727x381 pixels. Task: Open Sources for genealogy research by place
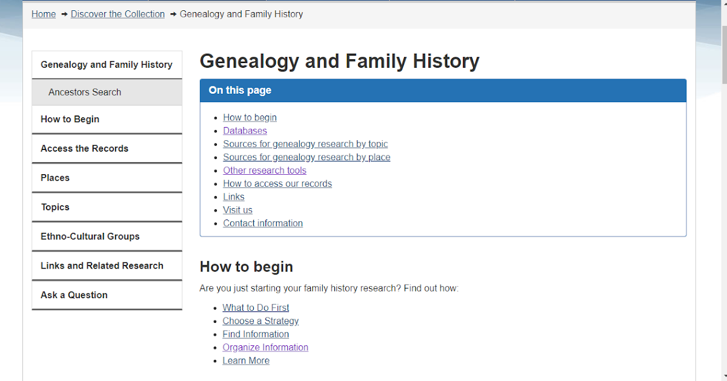[x=307, y=157]
